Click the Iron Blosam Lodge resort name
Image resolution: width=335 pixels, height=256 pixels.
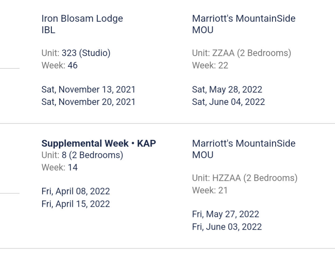82,19
